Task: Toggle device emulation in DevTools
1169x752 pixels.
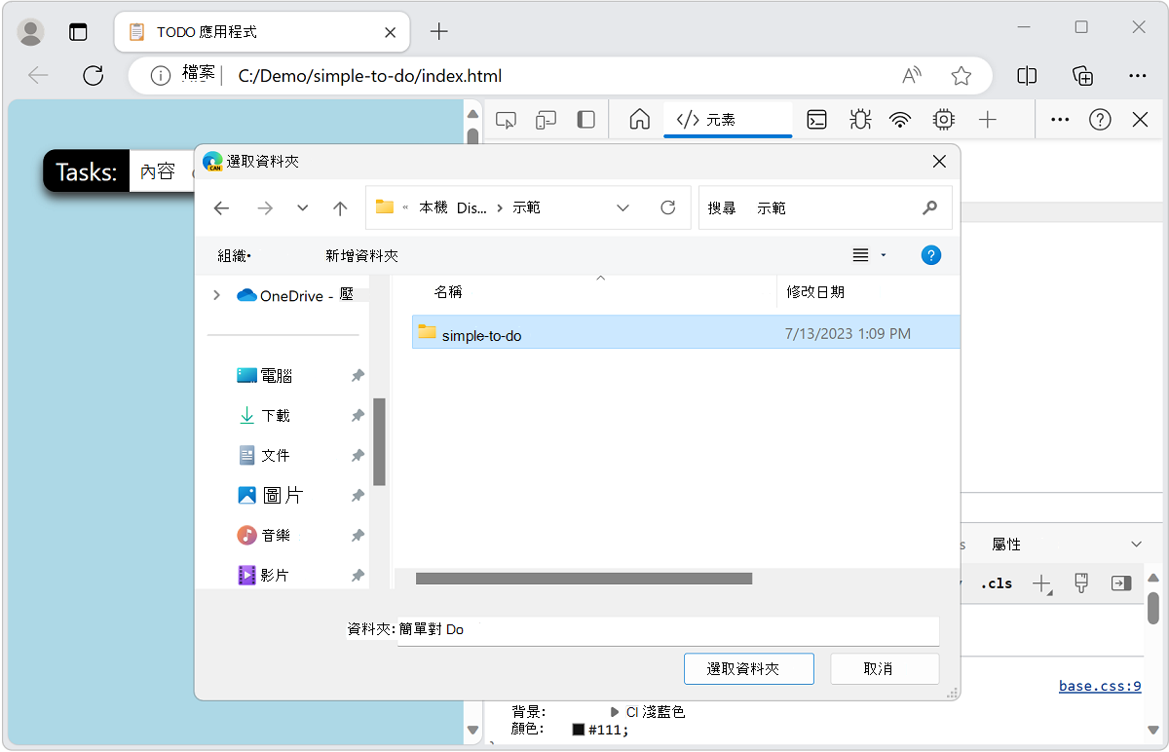Action: tap(546, 120)
